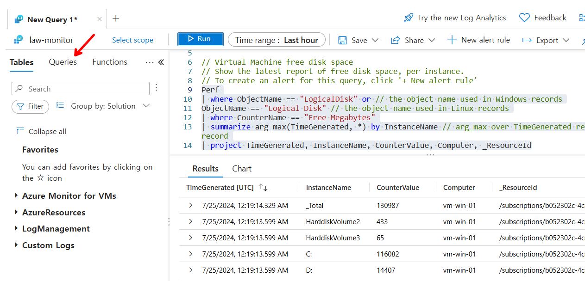The height and width of the screenshot is (281, 585).
Task: Run the query
Action: [x=201, y=39]
